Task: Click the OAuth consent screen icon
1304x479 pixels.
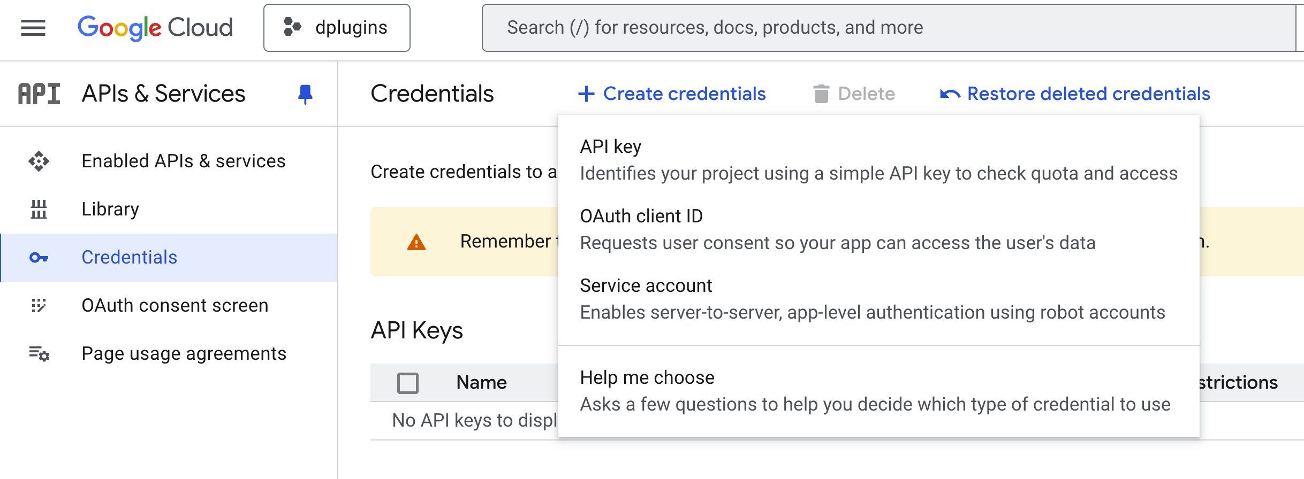Action: [x=39, y=305]
